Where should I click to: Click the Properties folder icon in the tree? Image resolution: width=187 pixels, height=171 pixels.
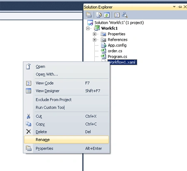coord(103,34)
